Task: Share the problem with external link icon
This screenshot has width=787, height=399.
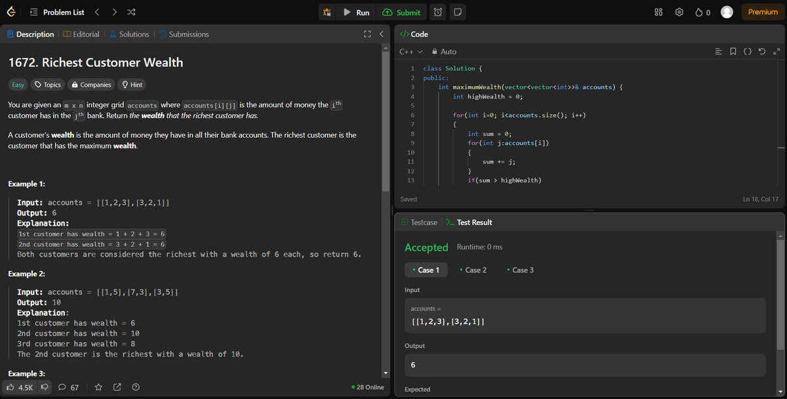Action: [x=117, y=387]
